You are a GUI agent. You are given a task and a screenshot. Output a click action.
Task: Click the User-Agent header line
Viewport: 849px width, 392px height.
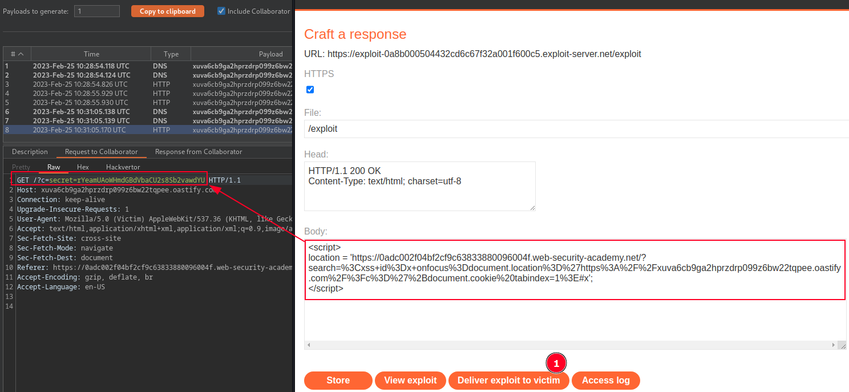coord(155,219)
